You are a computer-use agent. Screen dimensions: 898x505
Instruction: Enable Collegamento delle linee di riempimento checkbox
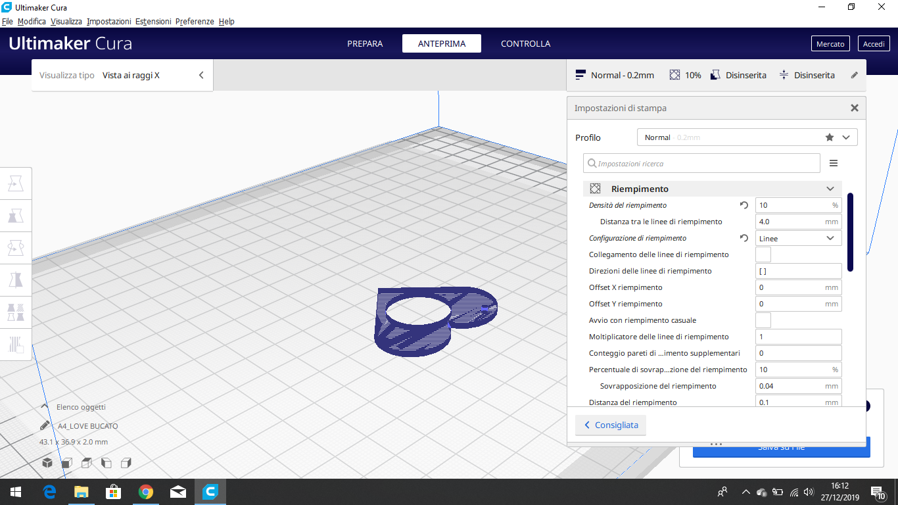(x=763, y=254)
